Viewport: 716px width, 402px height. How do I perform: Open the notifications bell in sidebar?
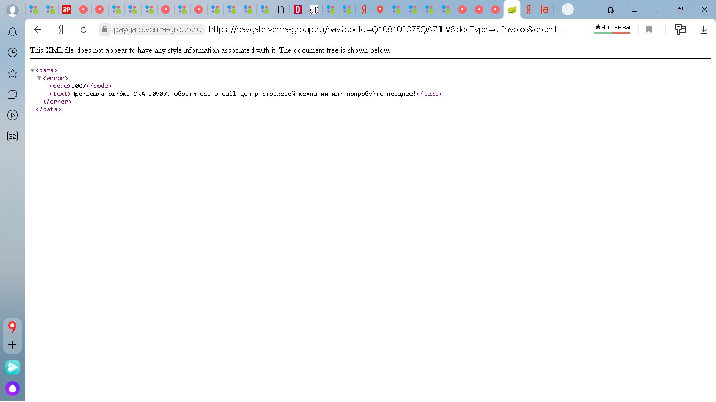pos(13,32)
